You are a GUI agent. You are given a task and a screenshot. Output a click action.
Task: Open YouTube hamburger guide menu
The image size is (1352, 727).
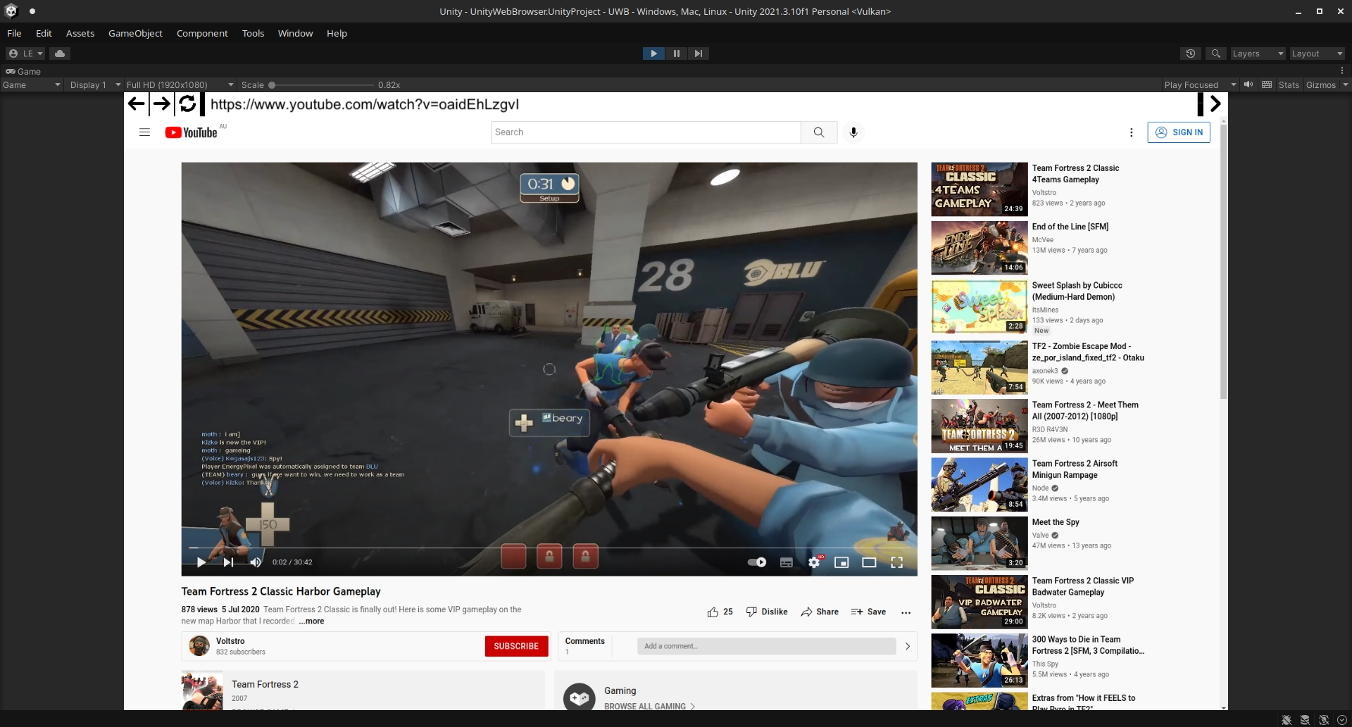(x=144, y=132)
